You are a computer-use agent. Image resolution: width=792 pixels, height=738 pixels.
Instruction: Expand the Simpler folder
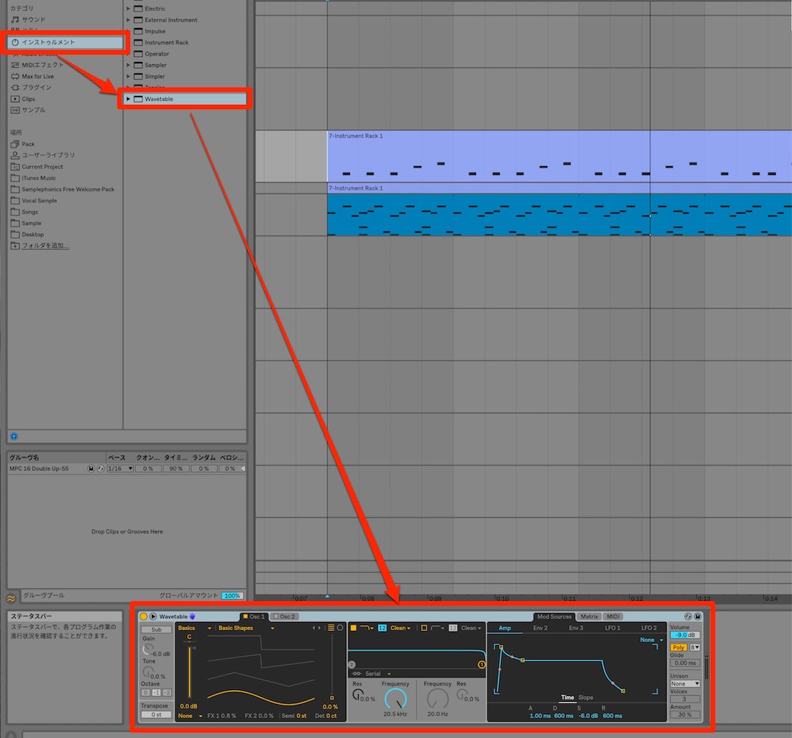point(128,76)
